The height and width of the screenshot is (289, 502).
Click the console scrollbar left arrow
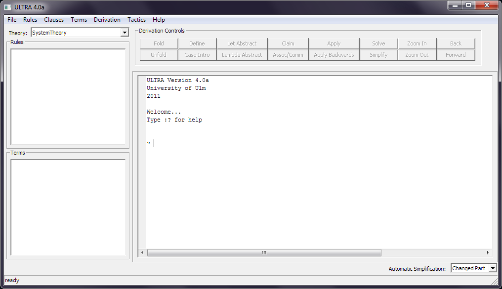pos(142,252)
